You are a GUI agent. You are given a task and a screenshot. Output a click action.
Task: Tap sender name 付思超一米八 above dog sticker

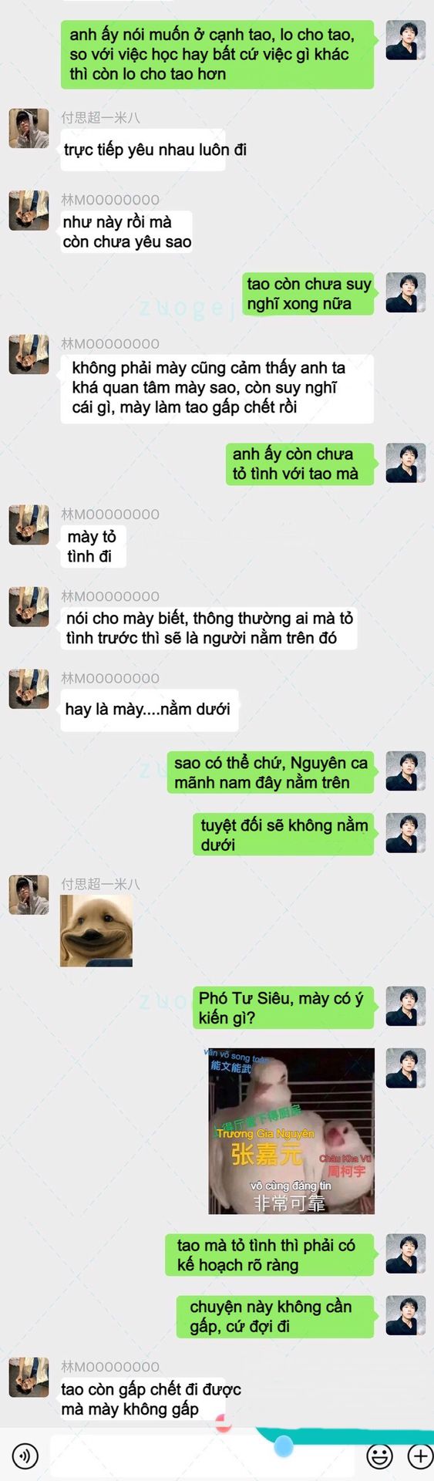pyautogui.click(x=101, y=884)
